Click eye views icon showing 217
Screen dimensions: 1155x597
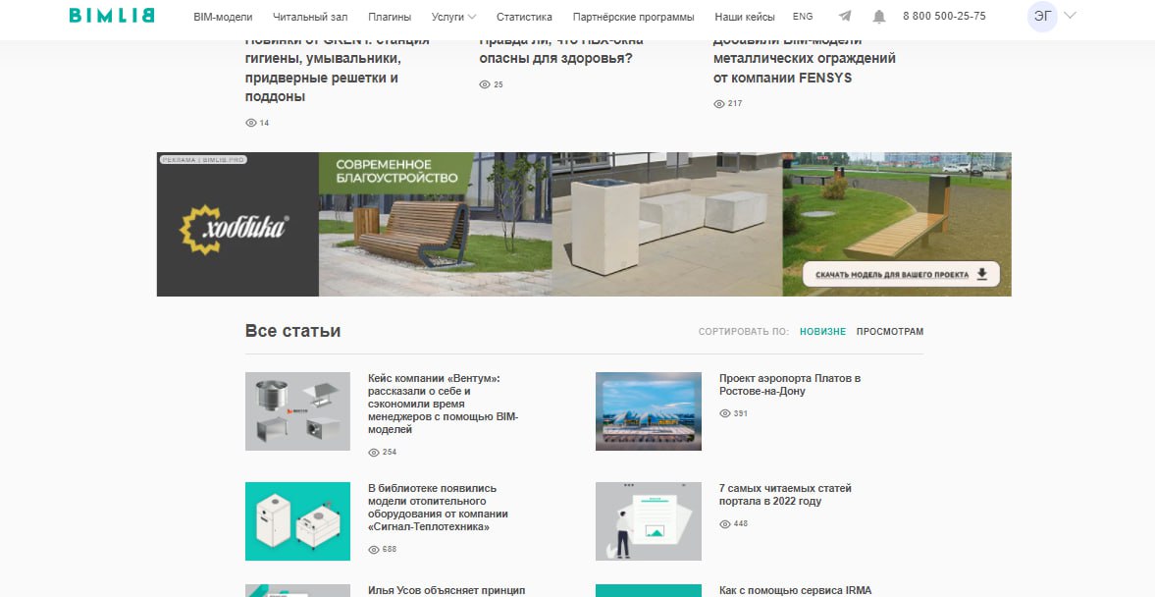719,104
